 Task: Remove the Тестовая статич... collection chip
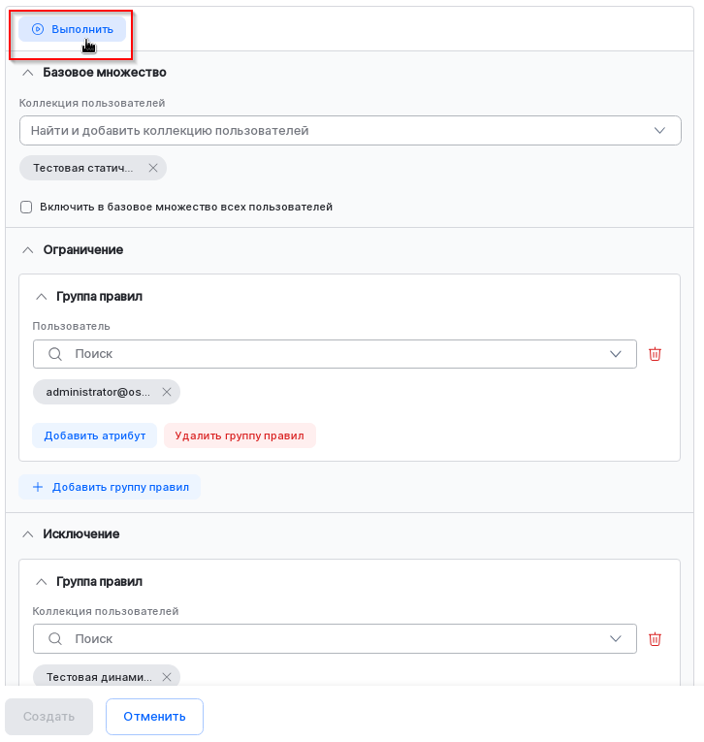(152, 168)
